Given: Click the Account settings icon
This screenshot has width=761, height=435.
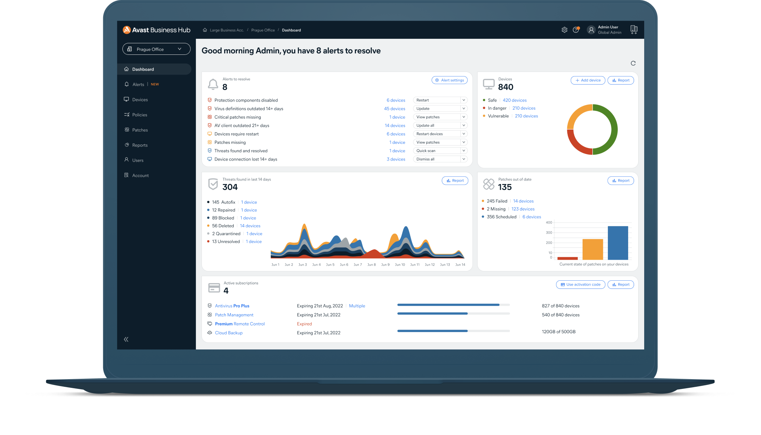Looking at the screenshot, I should click(x=564, y=30).
